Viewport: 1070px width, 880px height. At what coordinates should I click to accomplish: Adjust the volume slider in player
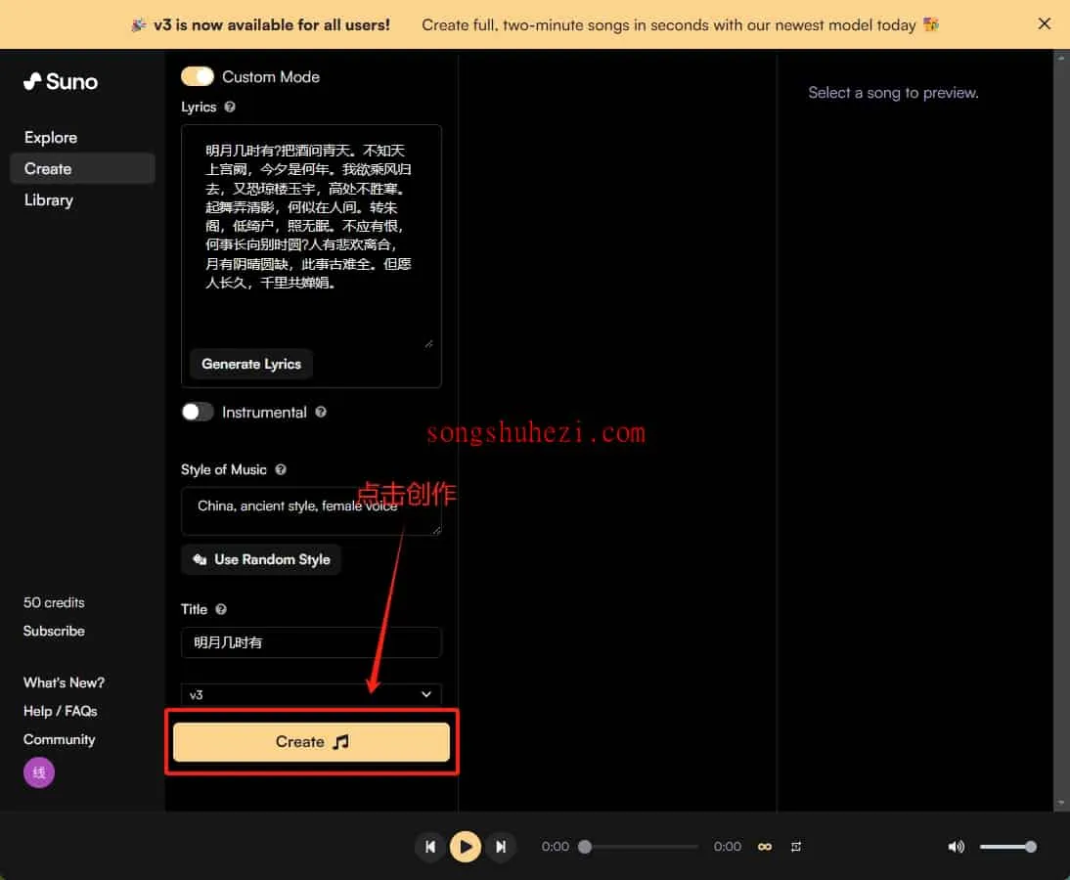1007,847
